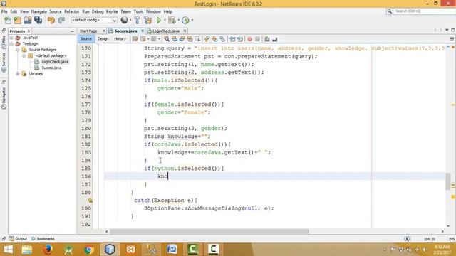This screenshot has height=256, width=456.
Task: Run the project with the green play icon
Action: tap(158, 21)
